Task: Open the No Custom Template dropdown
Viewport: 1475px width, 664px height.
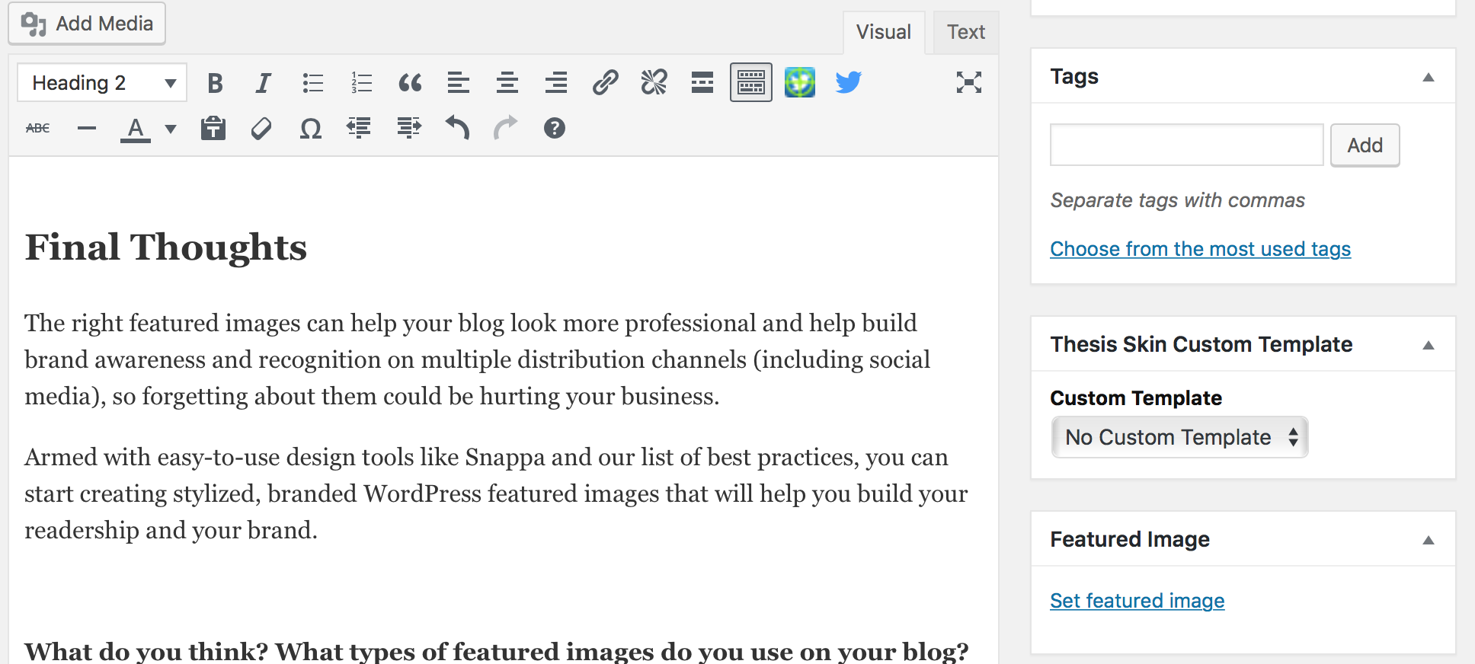Action: coord(1179,437)
